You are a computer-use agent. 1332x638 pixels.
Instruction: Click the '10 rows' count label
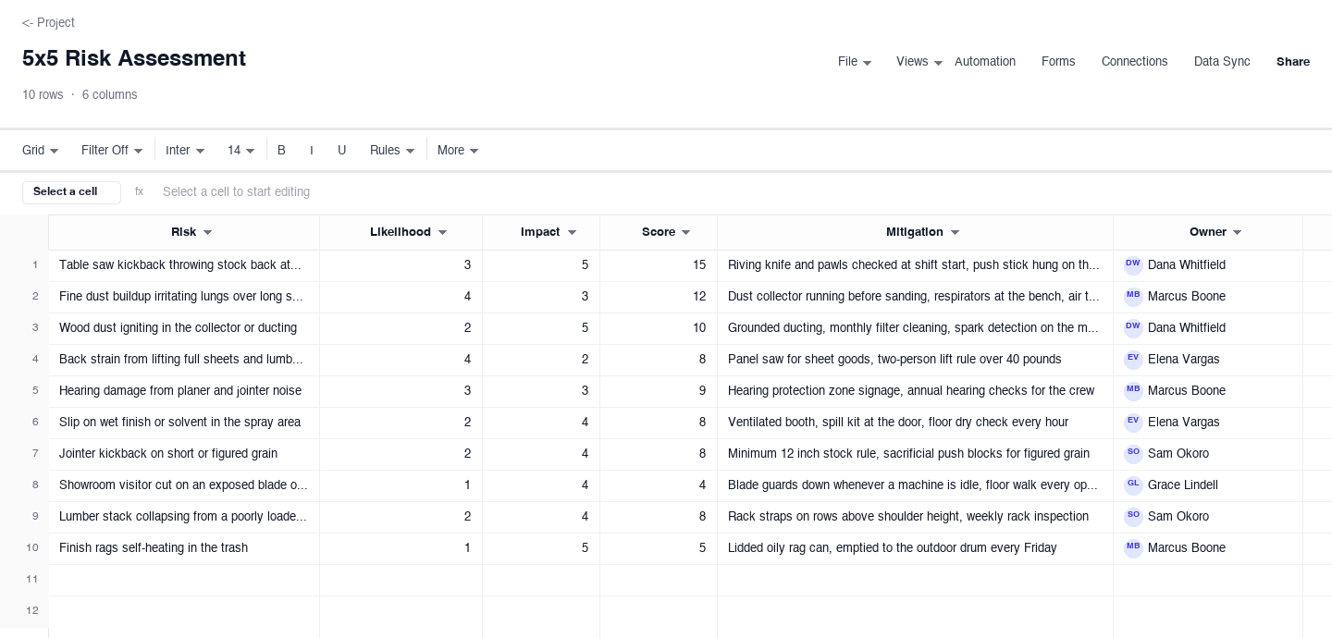click(43, 95)
